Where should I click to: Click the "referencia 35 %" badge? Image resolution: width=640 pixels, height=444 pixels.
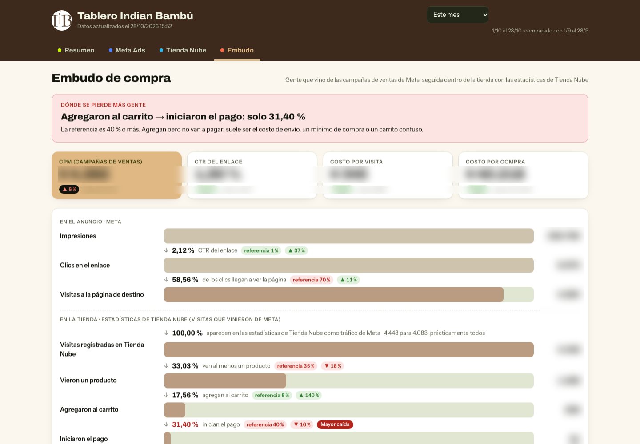[296, 366]
